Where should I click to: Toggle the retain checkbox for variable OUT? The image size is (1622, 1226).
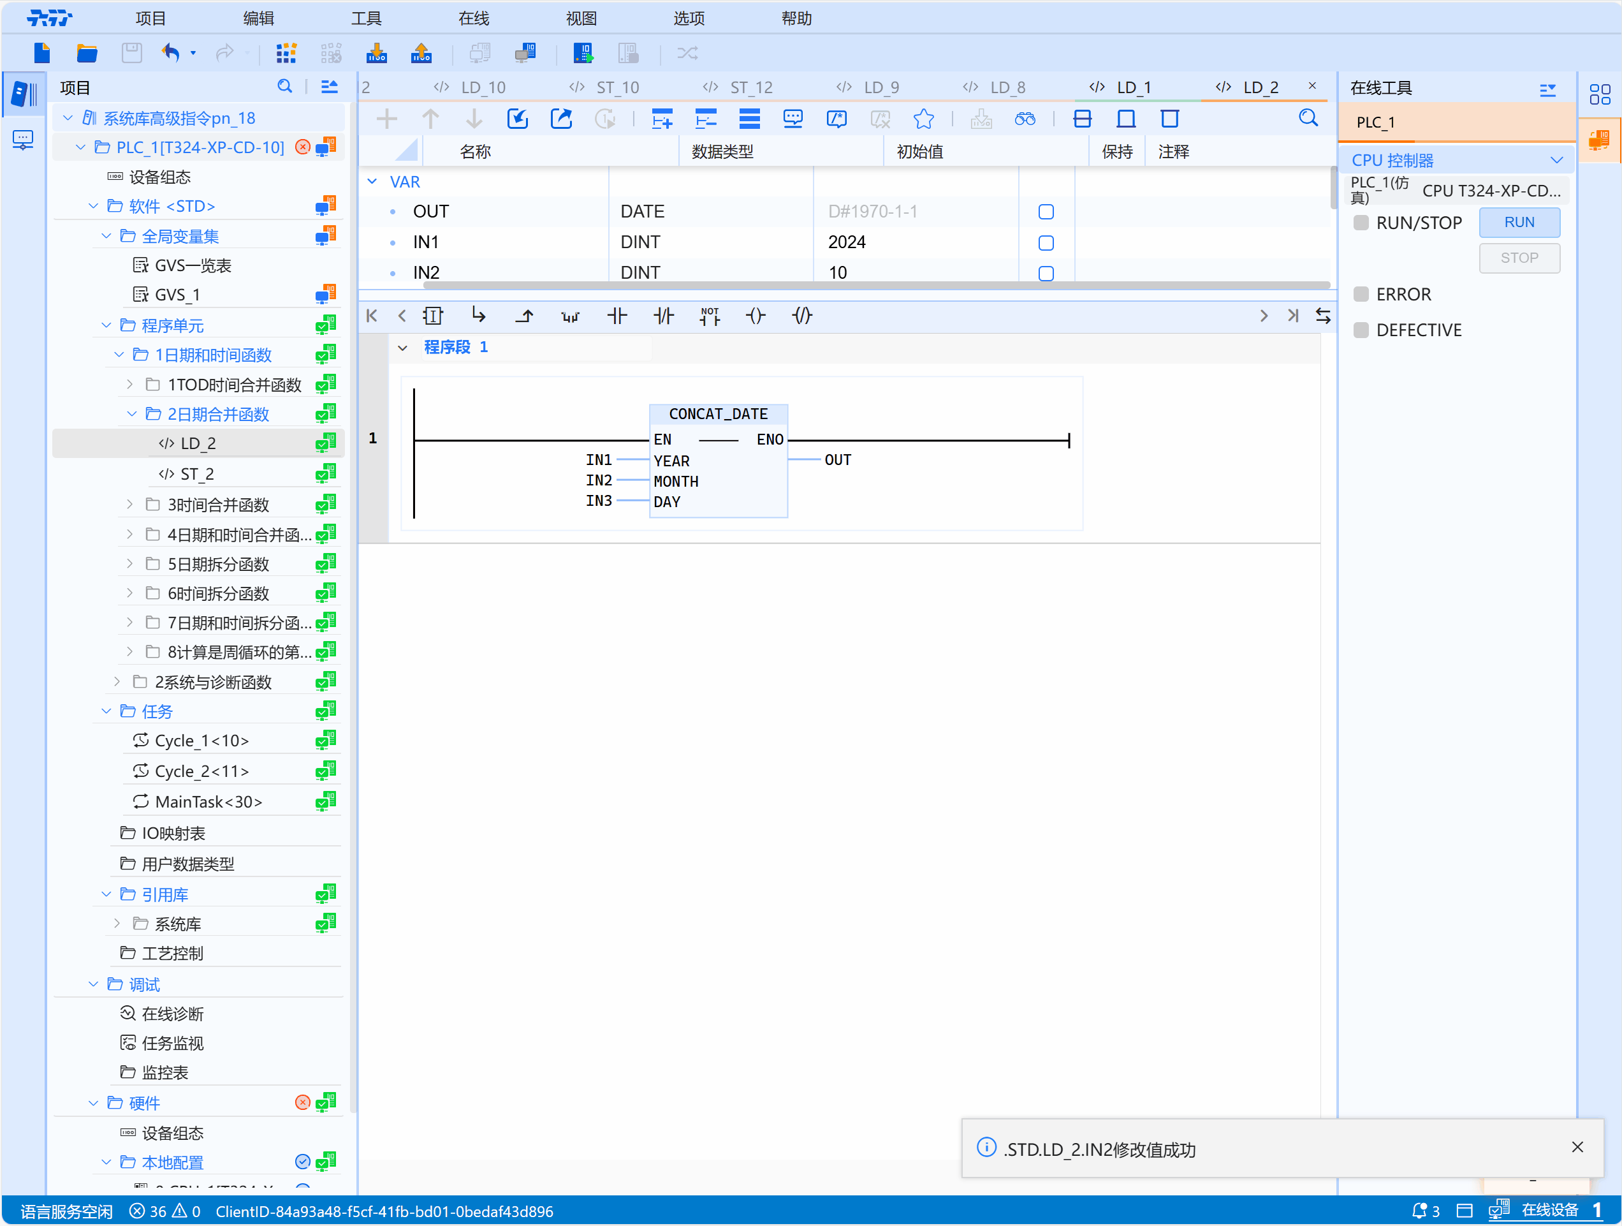(1046, 211)
